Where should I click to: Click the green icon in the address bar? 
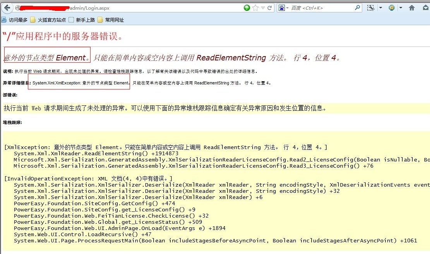coord(247,8)
